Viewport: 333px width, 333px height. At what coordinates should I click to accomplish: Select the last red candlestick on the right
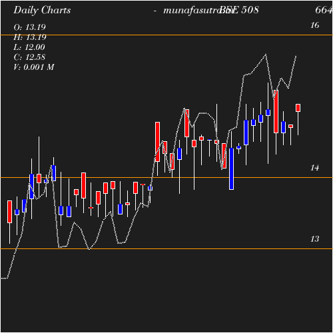[298, 108]
